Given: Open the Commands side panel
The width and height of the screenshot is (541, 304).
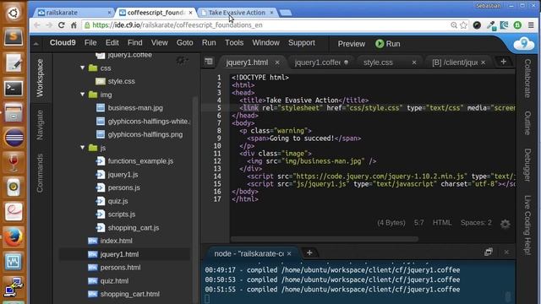Looking at the screenshot, I should [x=40, y=173].
